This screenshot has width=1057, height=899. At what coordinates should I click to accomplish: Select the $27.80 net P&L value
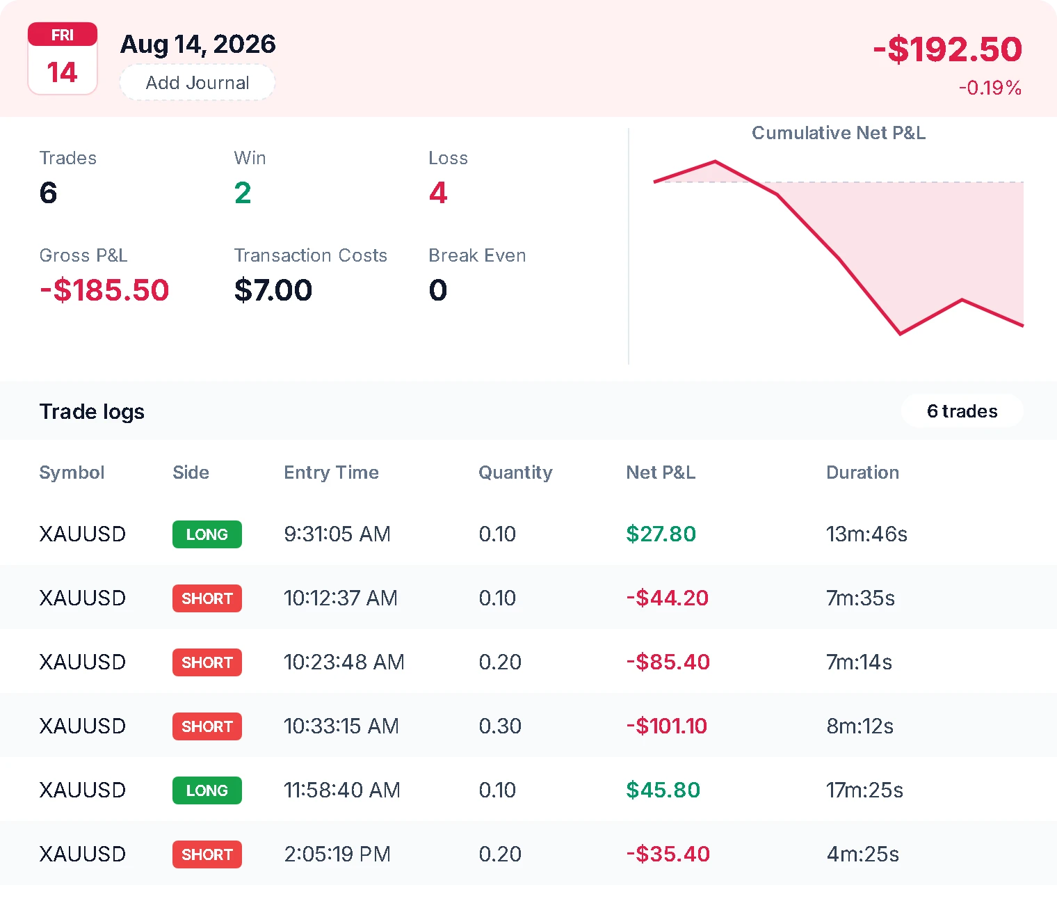(661, 534)
